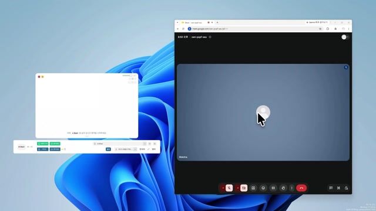Show meeting details info icon

coord(210,37)
